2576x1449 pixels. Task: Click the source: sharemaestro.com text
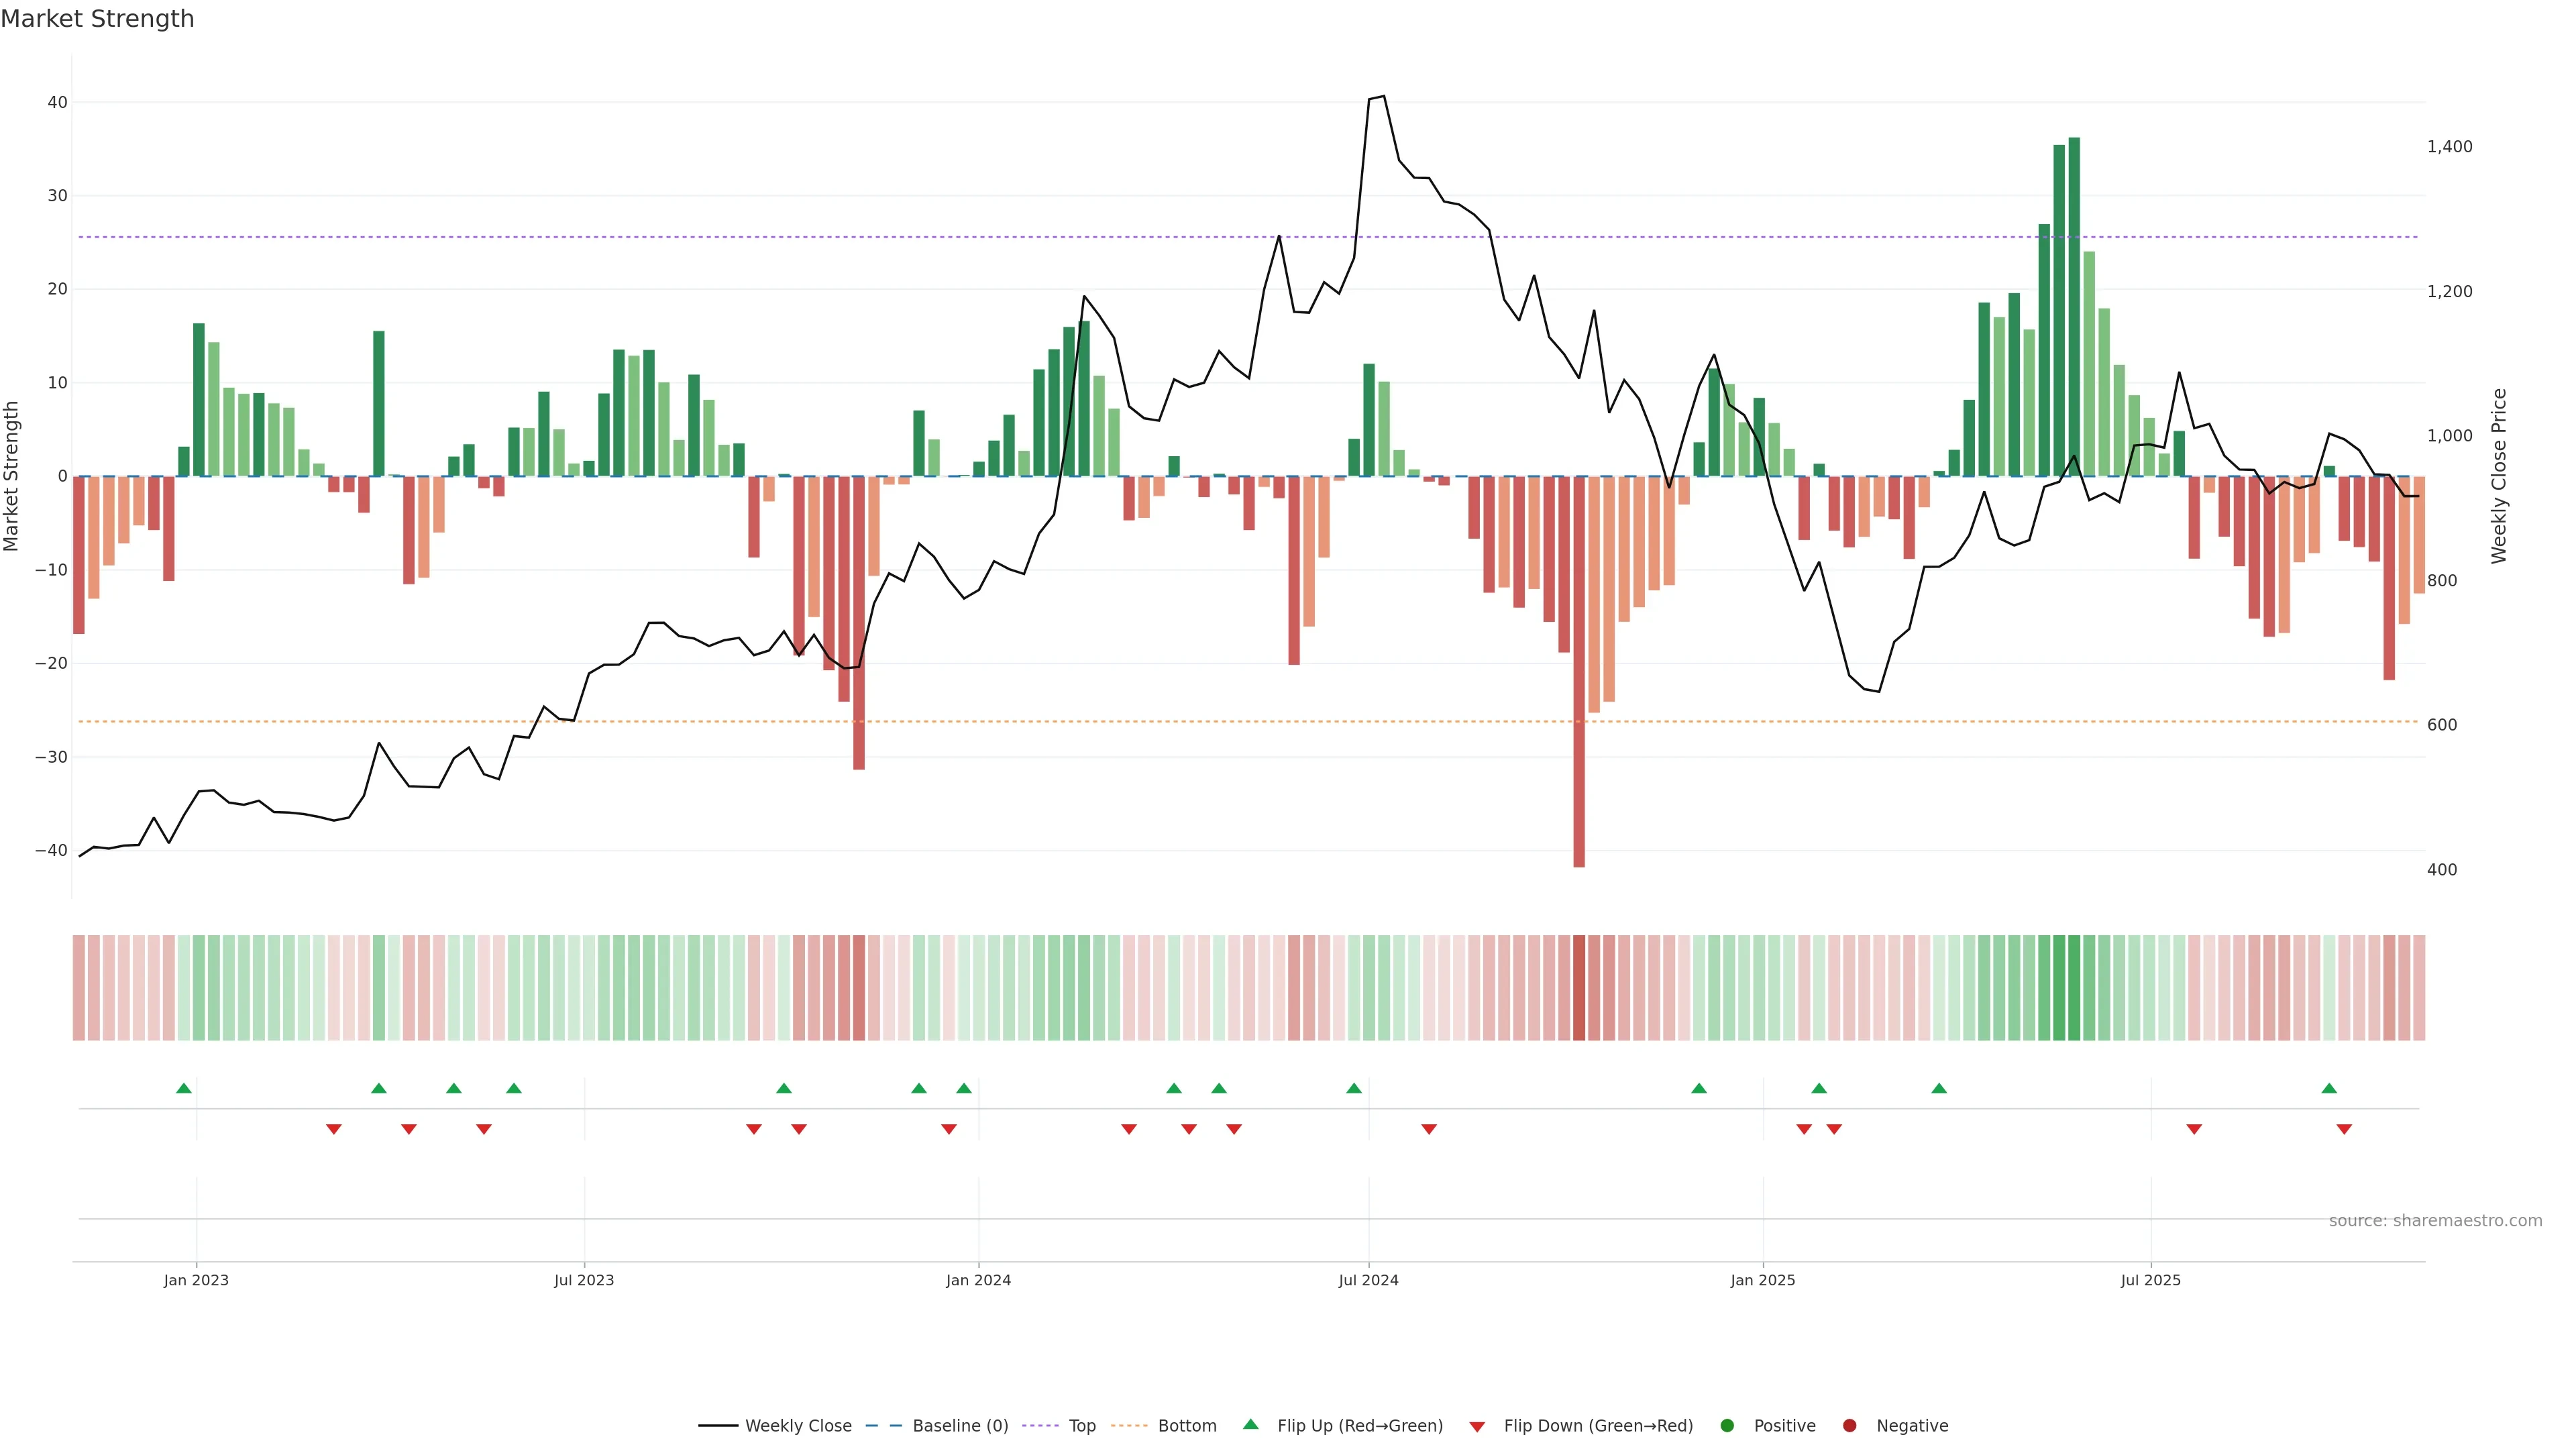pos(2435,1221)
